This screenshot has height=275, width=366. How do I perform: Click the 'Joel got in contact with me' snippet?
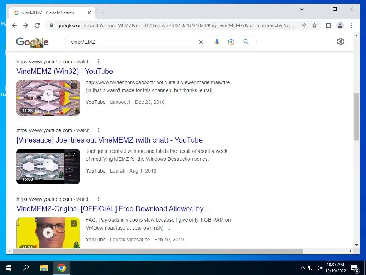tap(157, 155)
